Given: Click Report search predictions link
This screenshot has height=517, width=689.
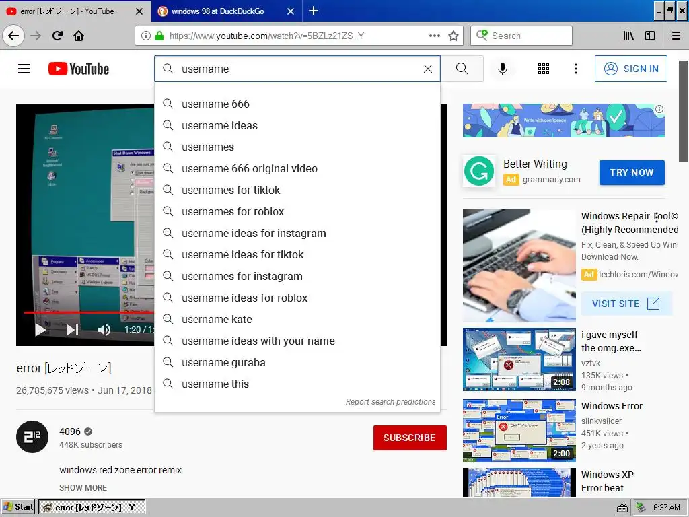Looking at the screenshot, I should tap(391, 401).
